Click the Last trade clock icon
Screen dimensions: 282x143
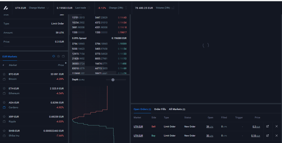(89, 8)
